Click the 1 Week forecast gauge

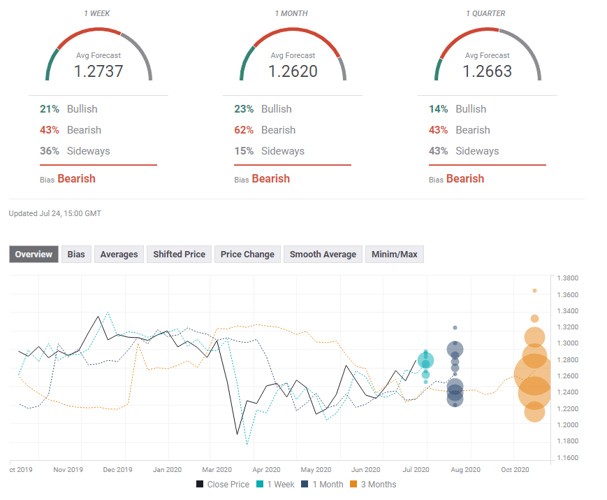pos(98,59)
